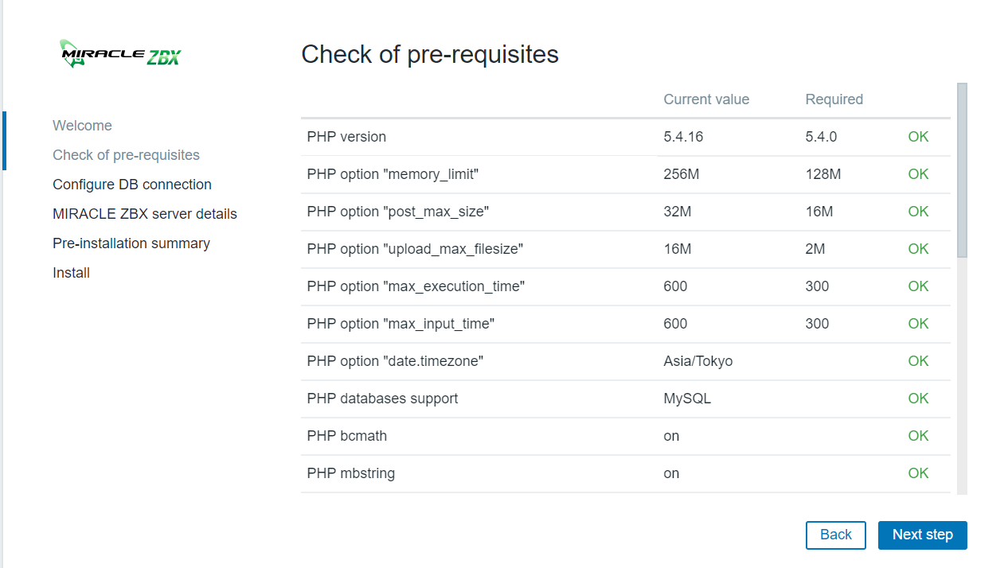
Task: Select Pre-installation summary step
Action: (x=131, y=243)
